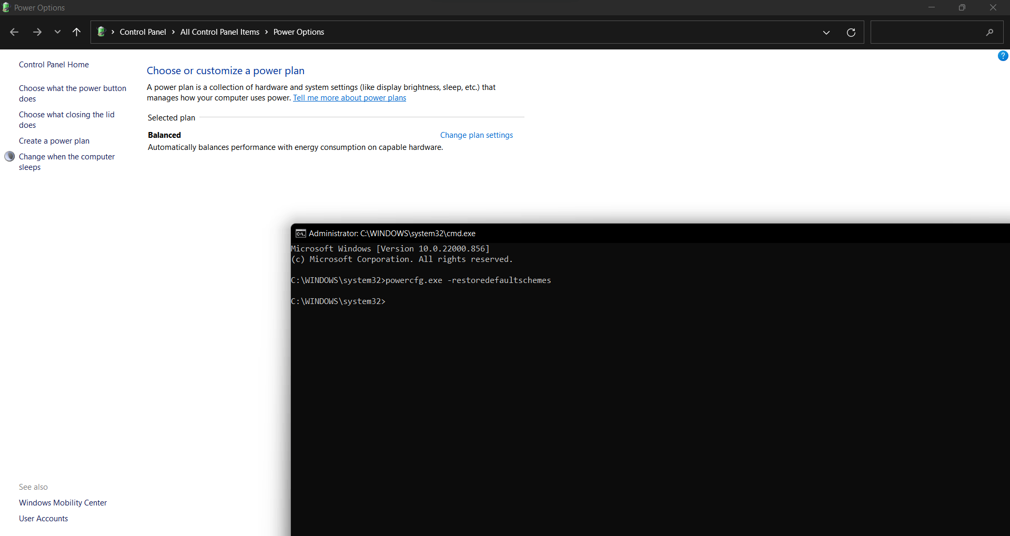
Task: Open Choose what closing the lid does
Action: pyautogui.click(x=66, y=120)
